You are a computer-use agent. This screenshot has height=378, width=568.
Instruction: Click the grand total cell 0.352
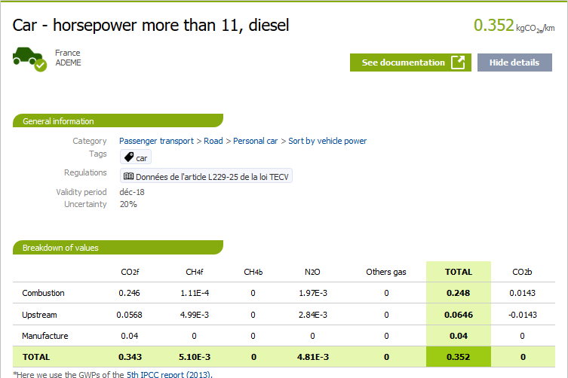[458, 357]
